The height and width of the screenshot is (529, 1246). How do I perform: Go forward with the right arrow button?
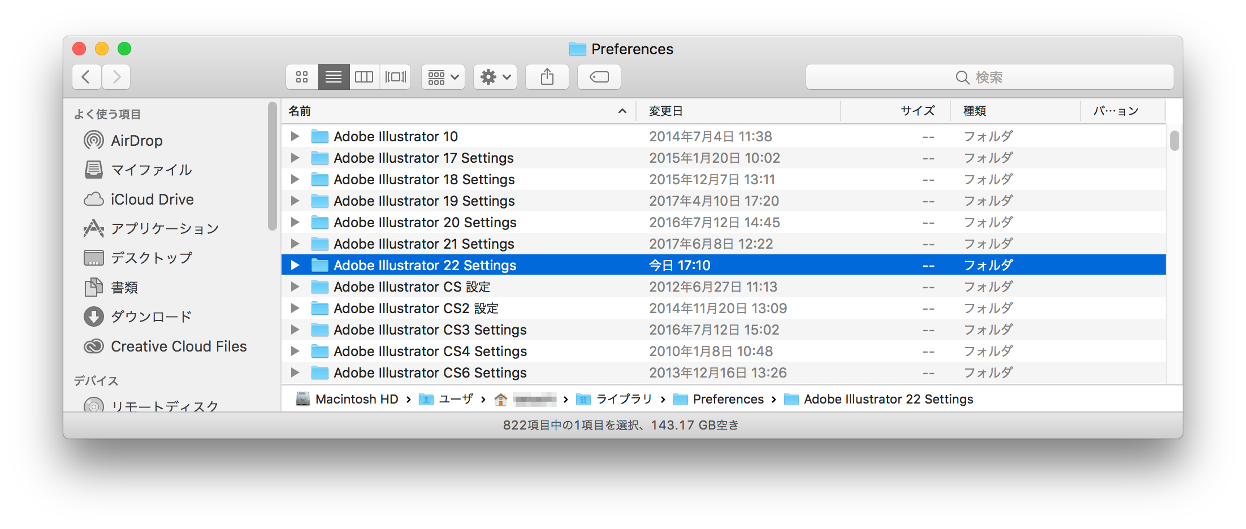click(116, 77)
